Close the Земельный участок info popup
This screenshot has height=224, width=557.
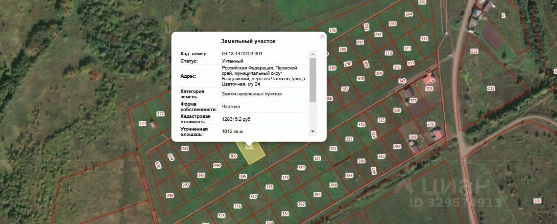pyautogui.click(x=322, y=37)
